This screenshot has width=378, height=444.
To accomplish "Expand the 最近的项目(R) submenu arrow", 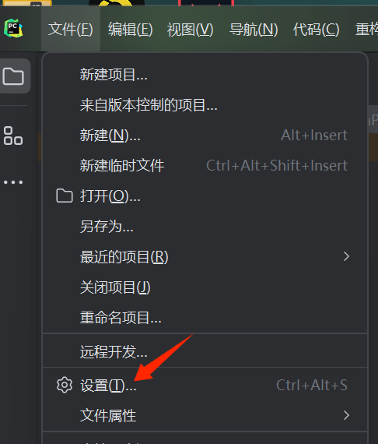I will [x=346, y=256].
